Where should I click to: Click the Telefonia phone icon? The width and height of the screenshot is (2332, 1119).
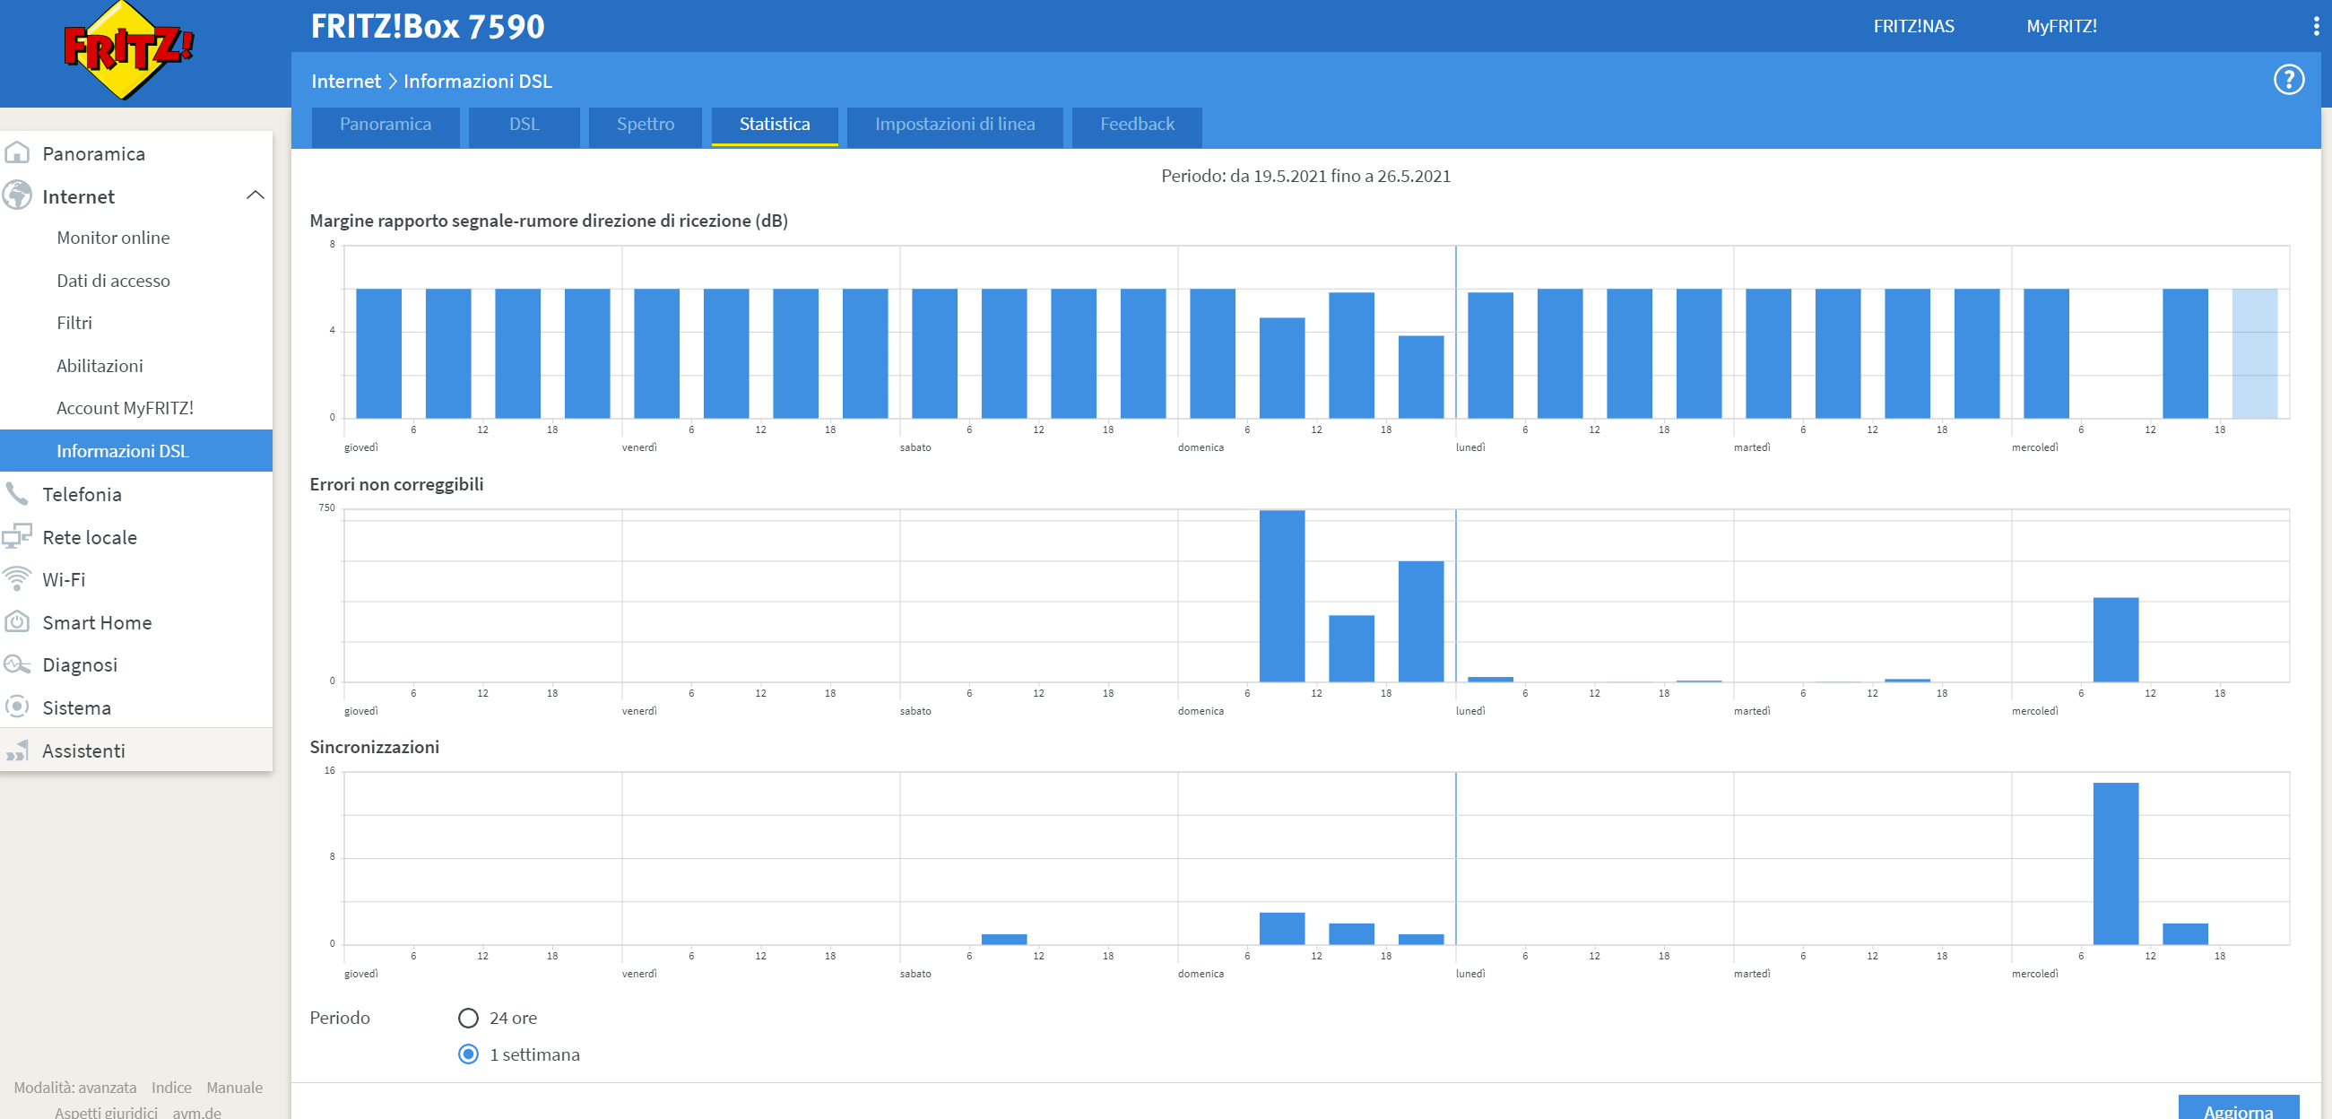17,493
